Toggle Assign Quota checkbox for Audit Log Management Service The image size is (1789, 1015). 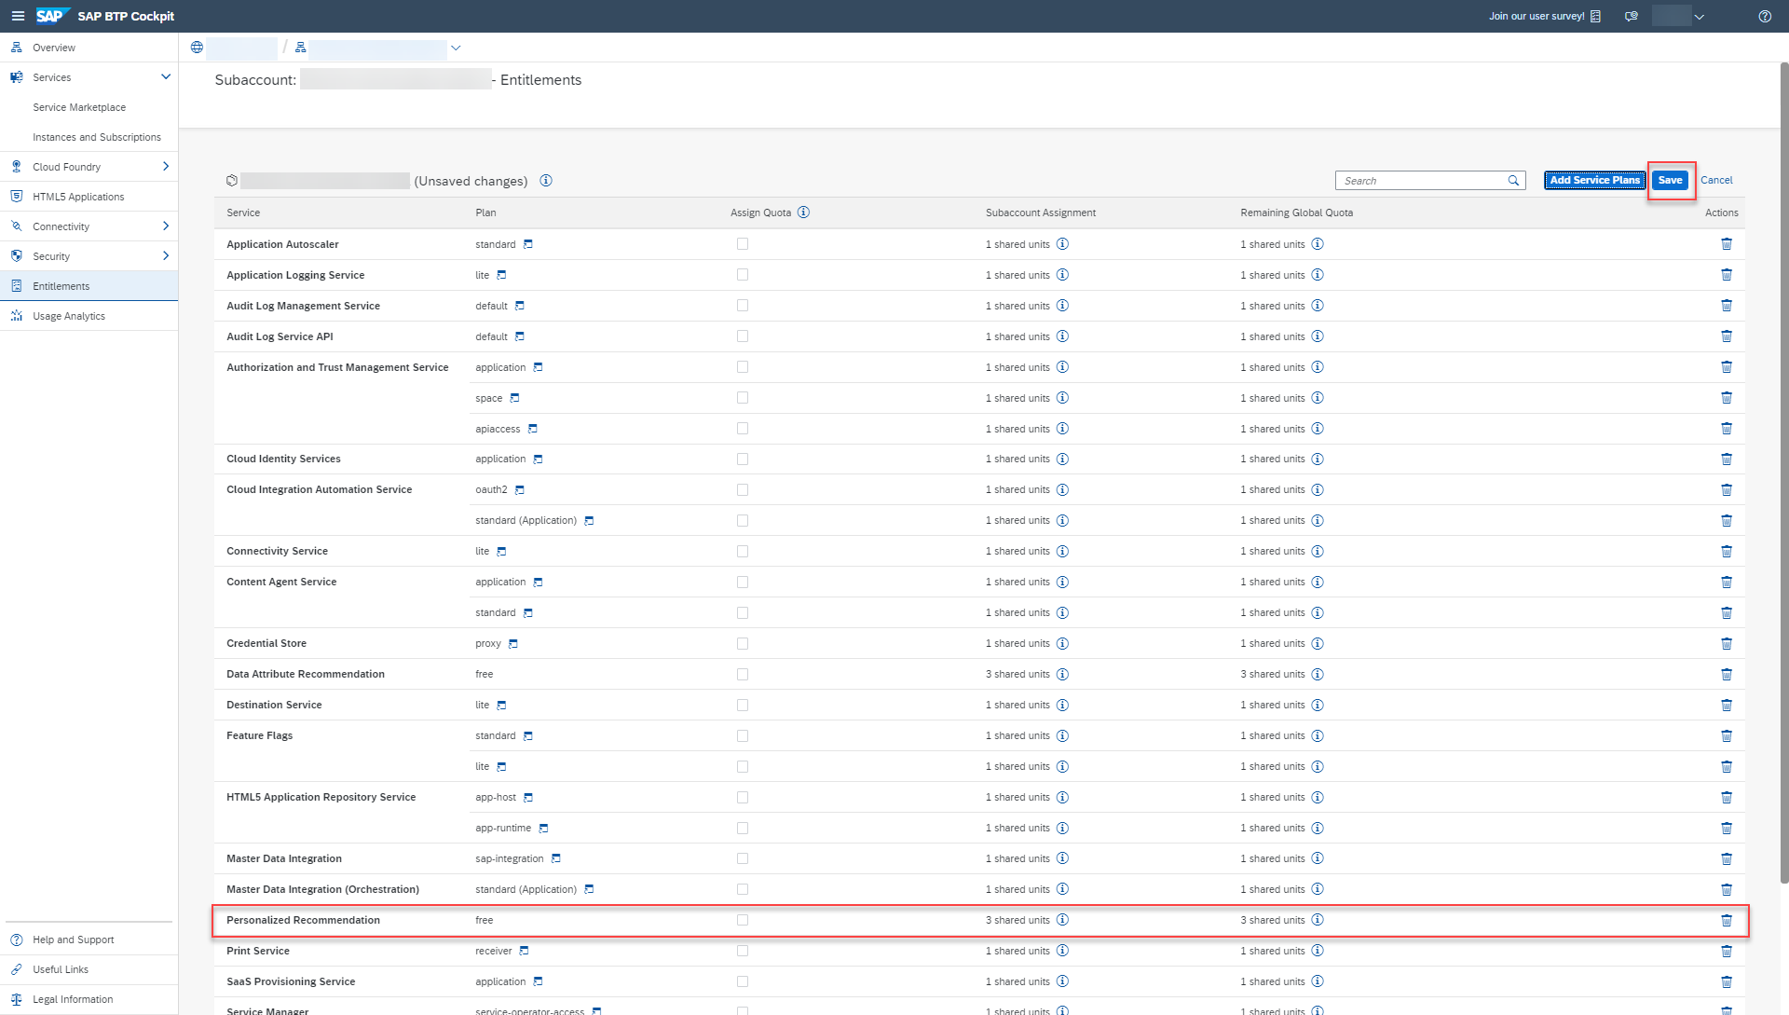coord(743,306)
